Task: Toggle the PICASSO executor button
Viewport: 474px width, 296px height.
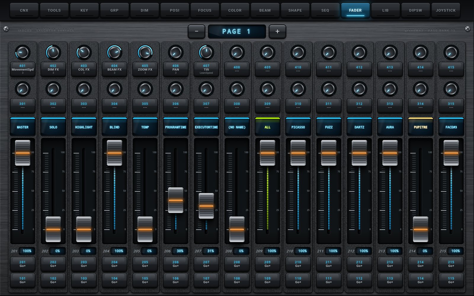Action: [298, 127]
